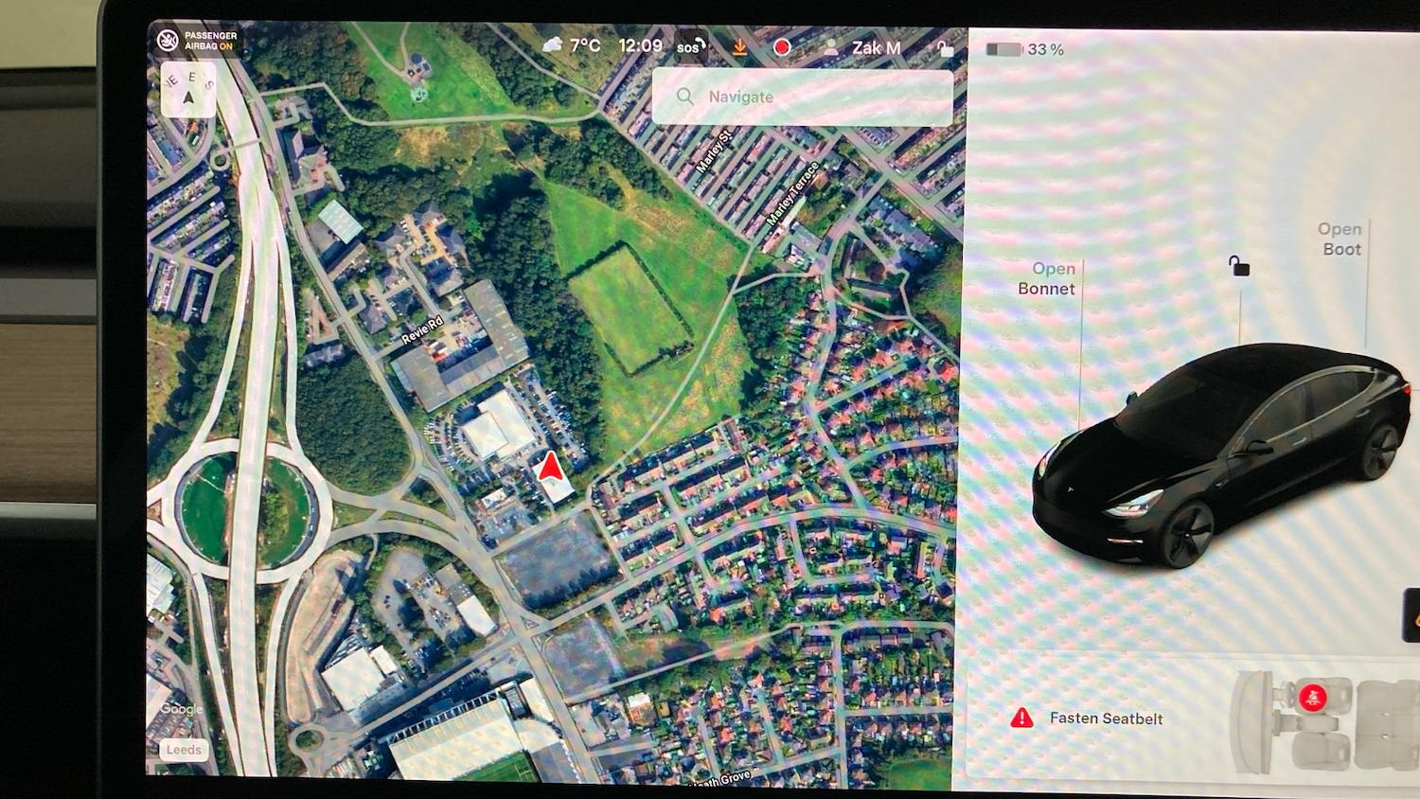
Task: Tap the red vehicle position arrow
Action: (549, 469)
